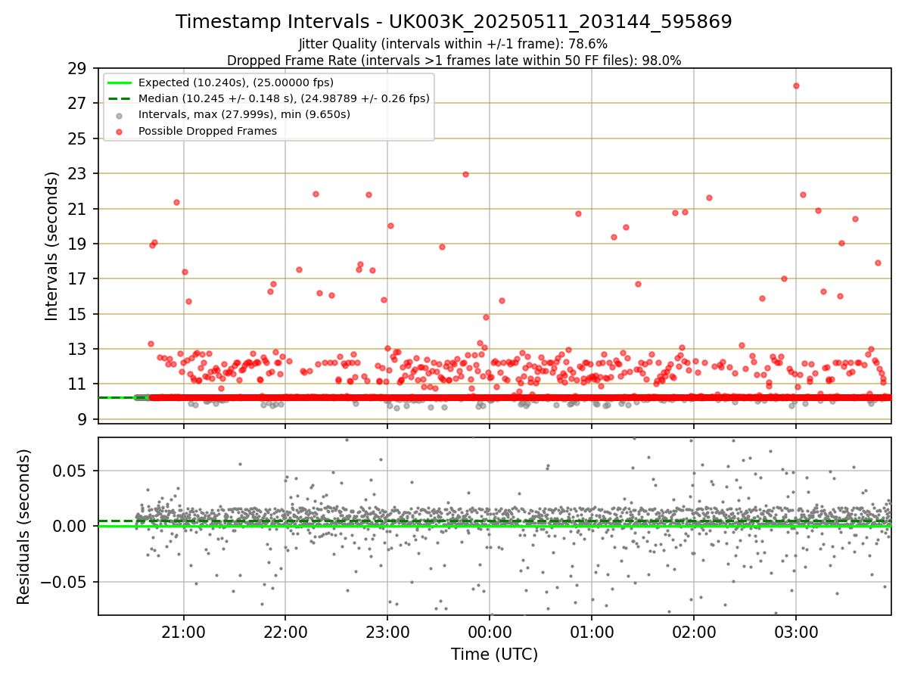Click the y-axis tick label 9
The width and height of the screenshot is (908, 681).
[84, 419]
